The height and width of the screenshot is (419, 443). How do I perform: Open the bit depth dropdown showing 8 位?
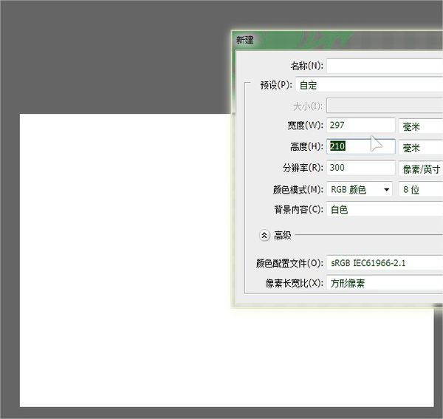coord(421,189)
